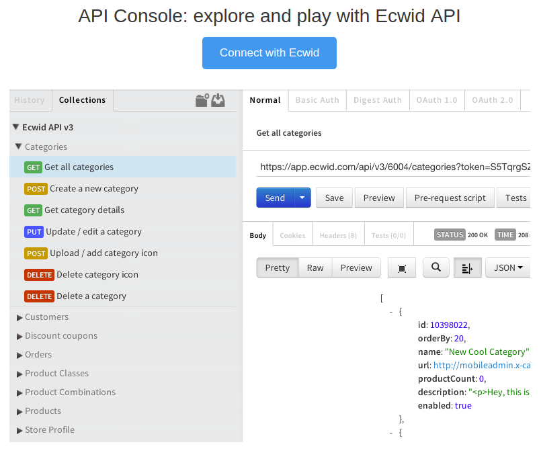Viewport: 539px width, 459px height.
Task: Click the Connect with Ecwid button
Action: 269,53
